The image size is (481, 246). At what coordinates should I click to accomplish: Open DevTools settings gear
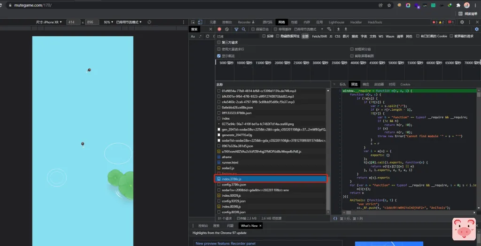click(462, 22)
